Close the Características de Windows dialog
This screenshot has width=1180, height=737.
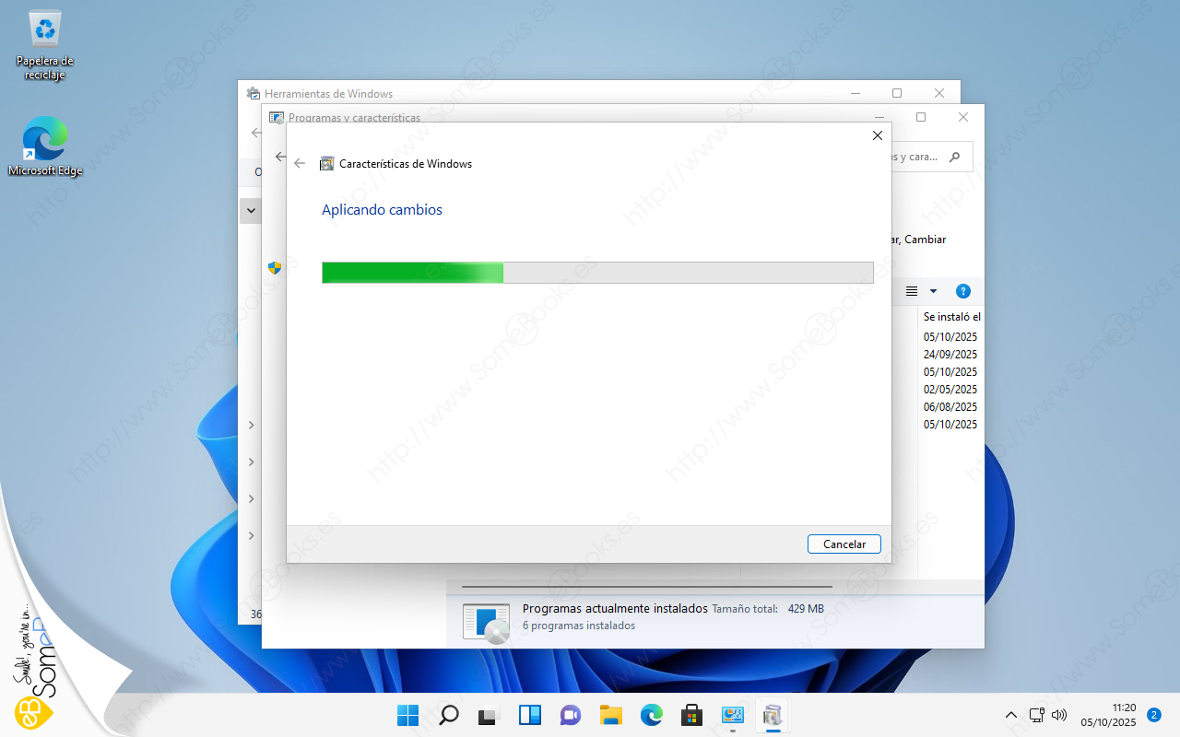pyautogui.click(x=877, y=135)
